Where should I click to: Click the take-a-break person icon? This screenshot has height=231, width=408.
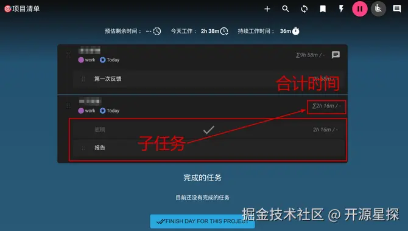point(378,9)
